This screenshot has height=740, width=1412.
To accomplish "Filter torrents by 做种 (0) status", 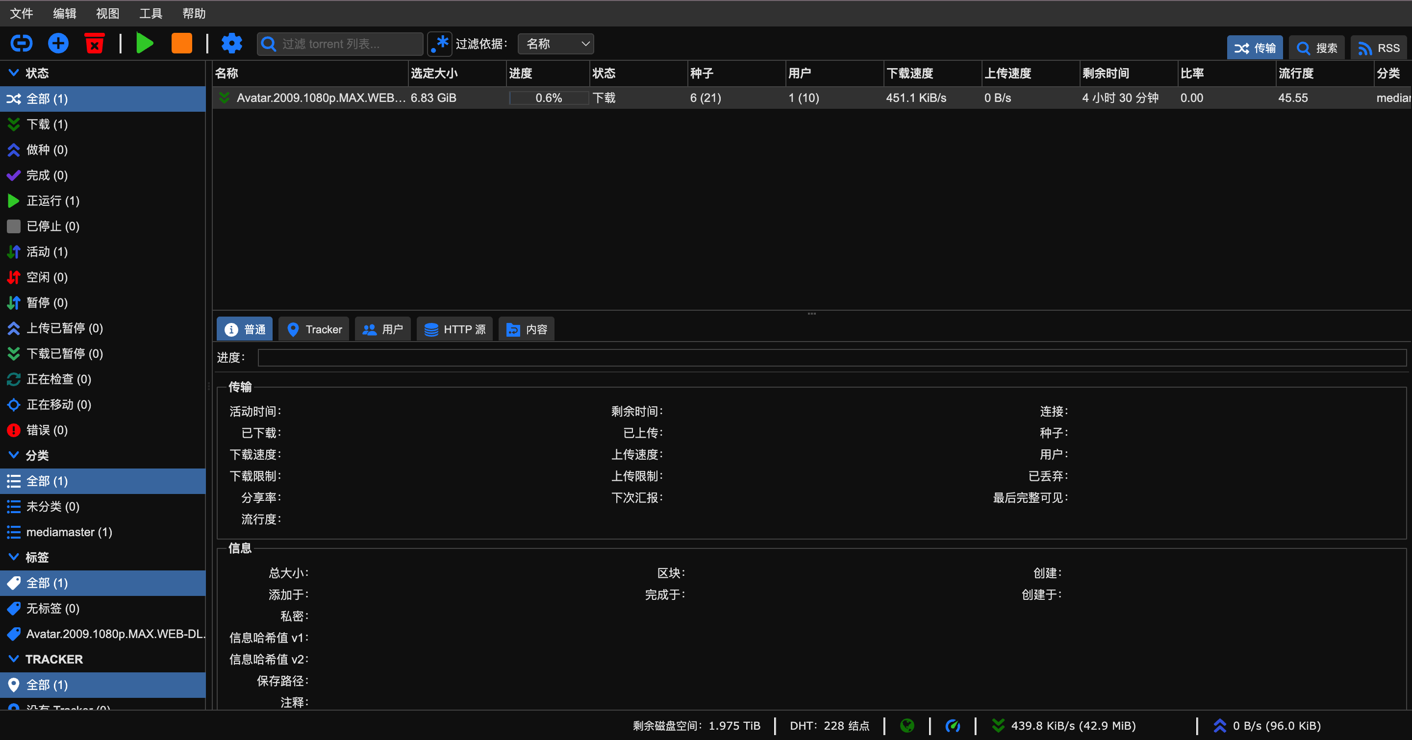I will coord(47,149).
